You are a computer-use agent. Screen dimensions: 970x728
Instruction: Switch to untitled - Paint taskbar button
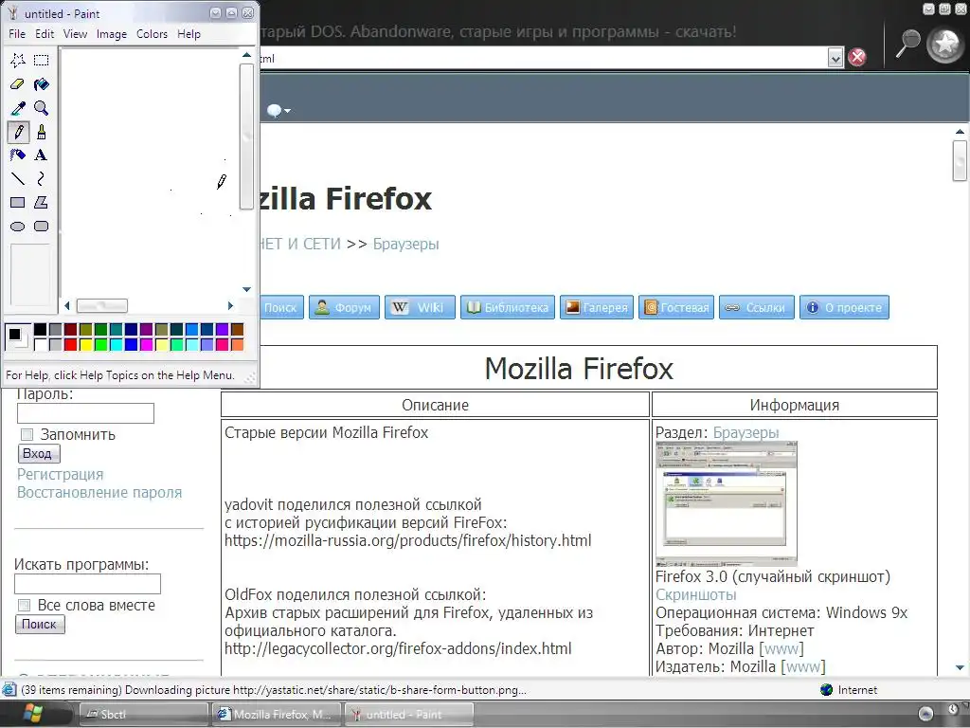pyautogui.click(x=409, y=715)
